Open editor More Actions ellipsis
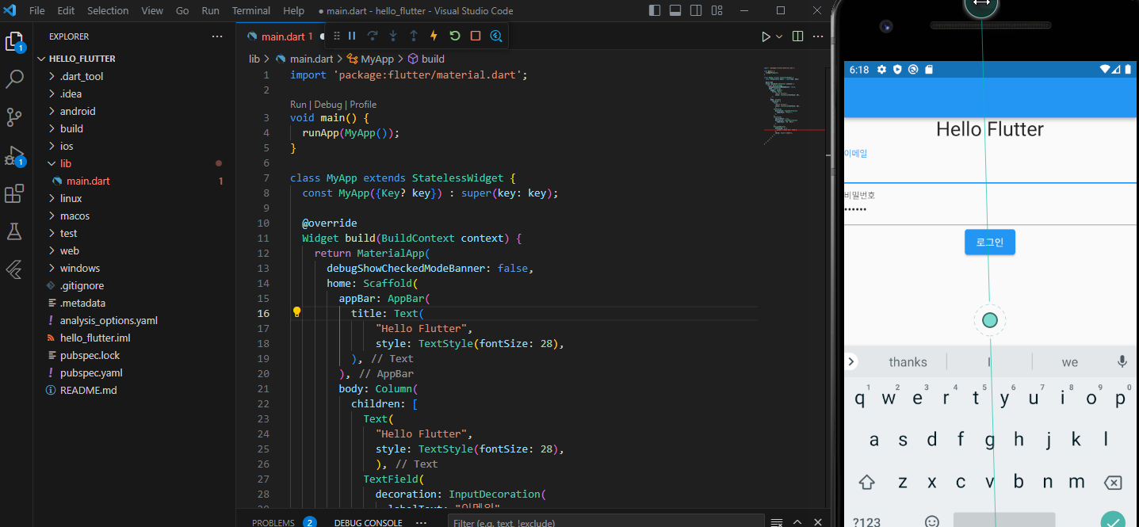 pyautogui.click(x=817, y=36)
